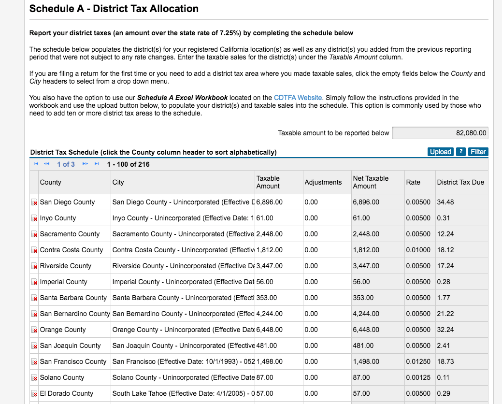502x404 pixels.
Task: Remove the Inyo County row
Action: [x=34, y=218]
